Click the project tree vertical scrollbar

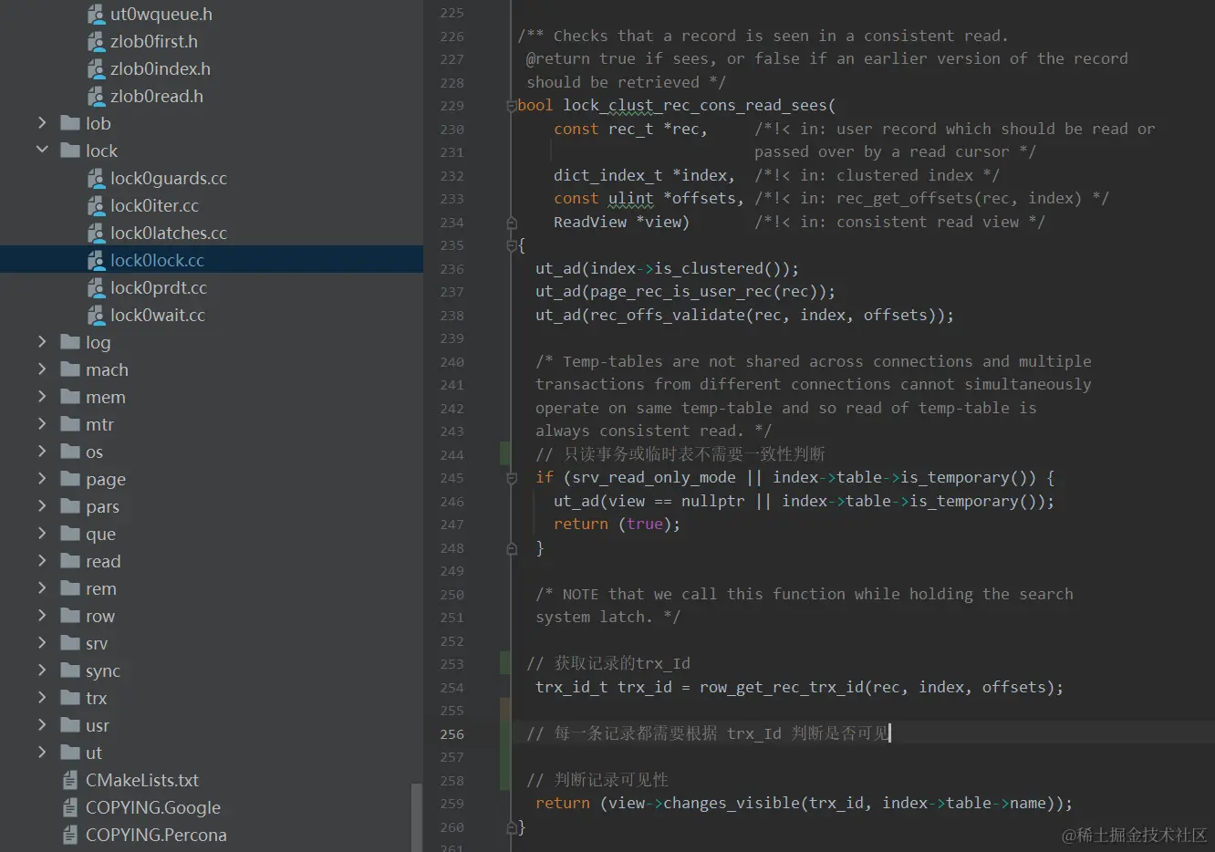[x=417, y=816]
